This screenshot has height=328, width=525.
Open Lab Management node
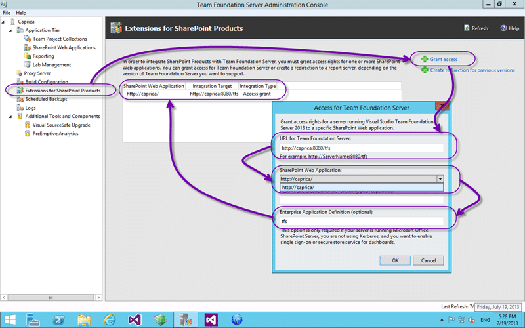[52, 64]
